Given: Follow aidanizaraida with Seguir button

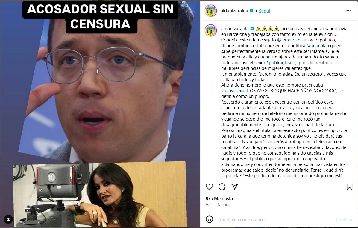Looking at the screenshot, I should 265,11.
